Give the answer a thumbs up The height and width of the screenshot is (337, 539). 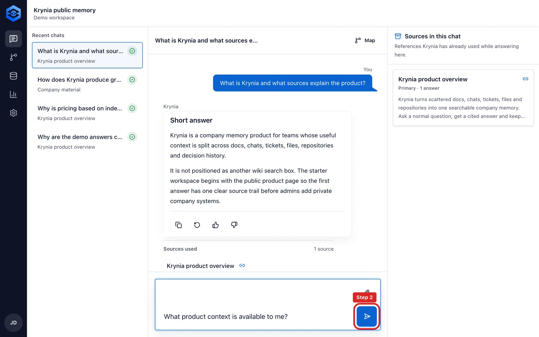tap(215, 225)
